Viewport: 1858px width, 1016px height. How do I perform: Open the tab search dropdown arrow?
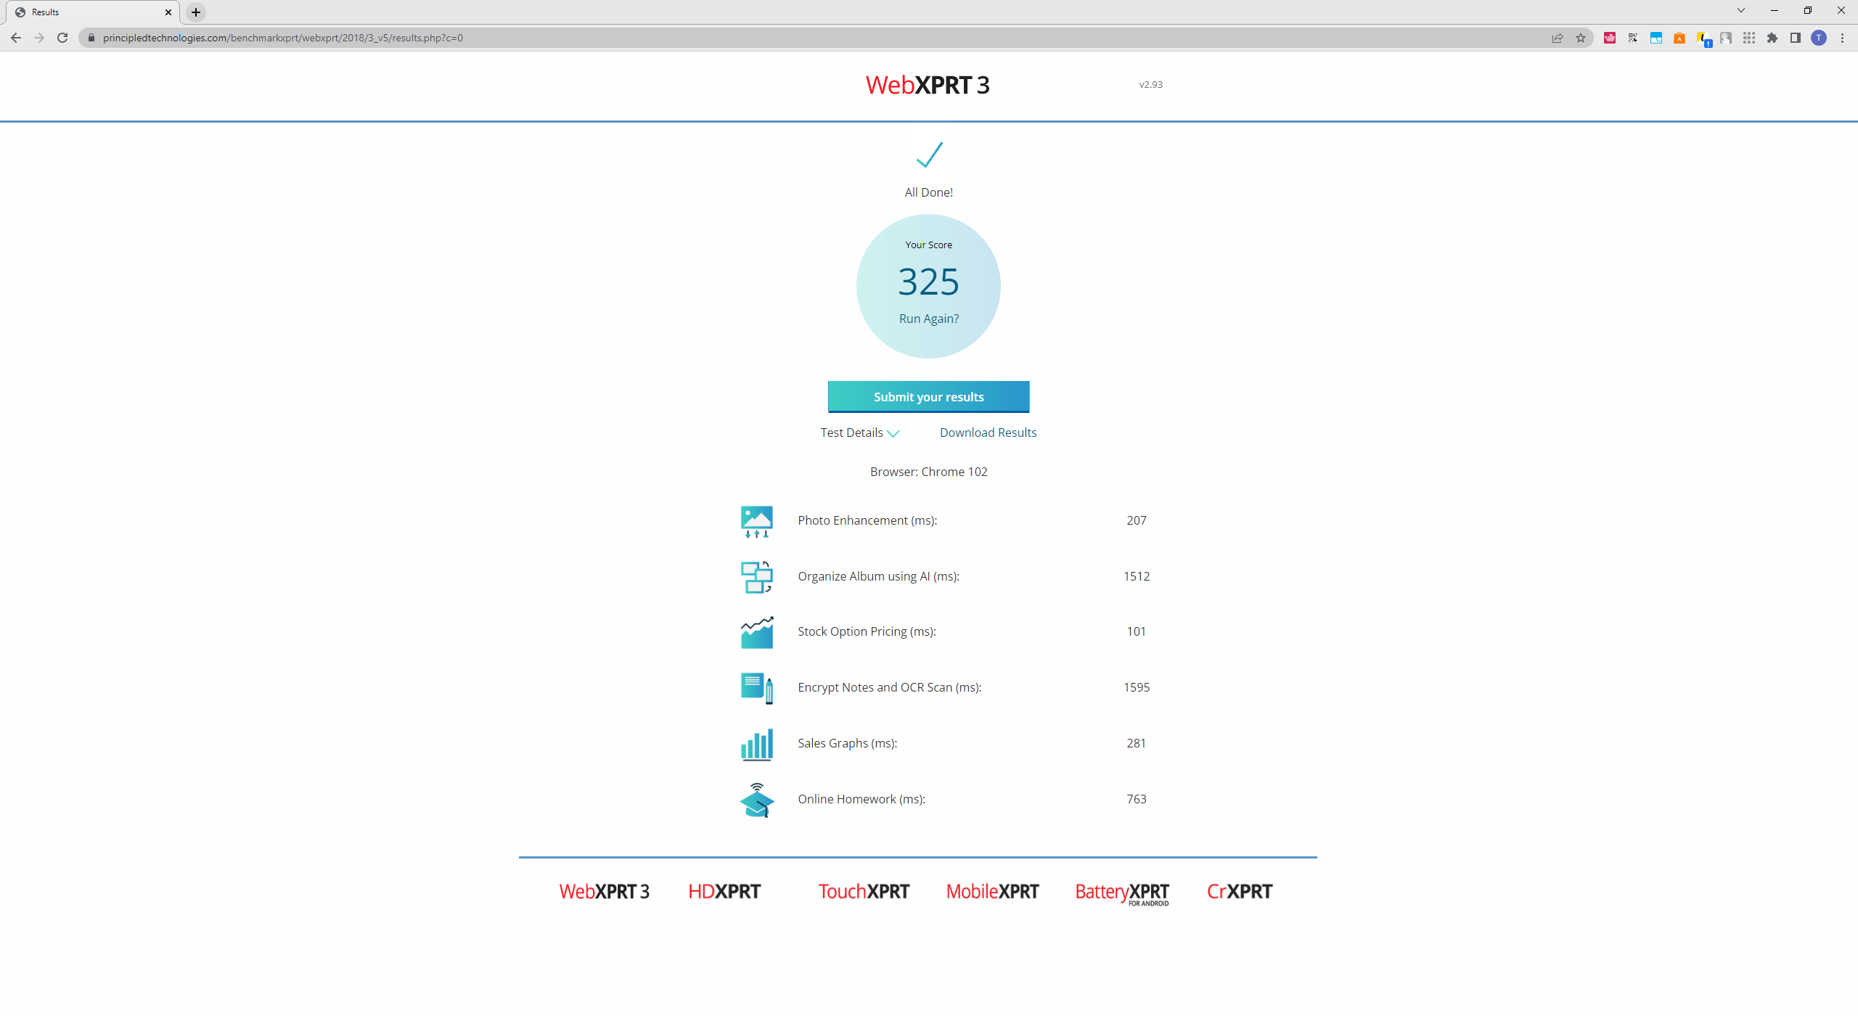point(1740,10)
